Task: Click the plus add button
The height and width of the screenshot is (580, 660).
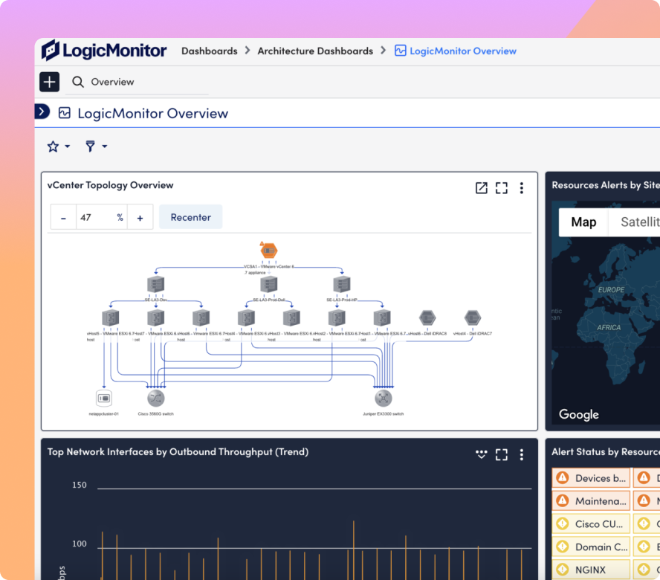Action: [49, 82]
